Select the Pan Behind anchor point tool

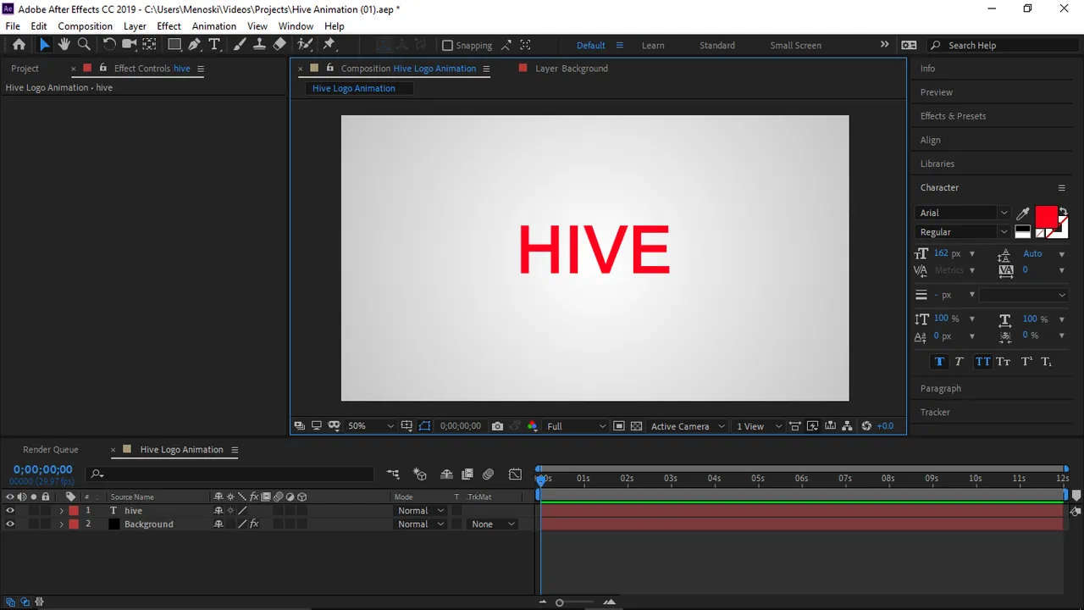(149, 45)
